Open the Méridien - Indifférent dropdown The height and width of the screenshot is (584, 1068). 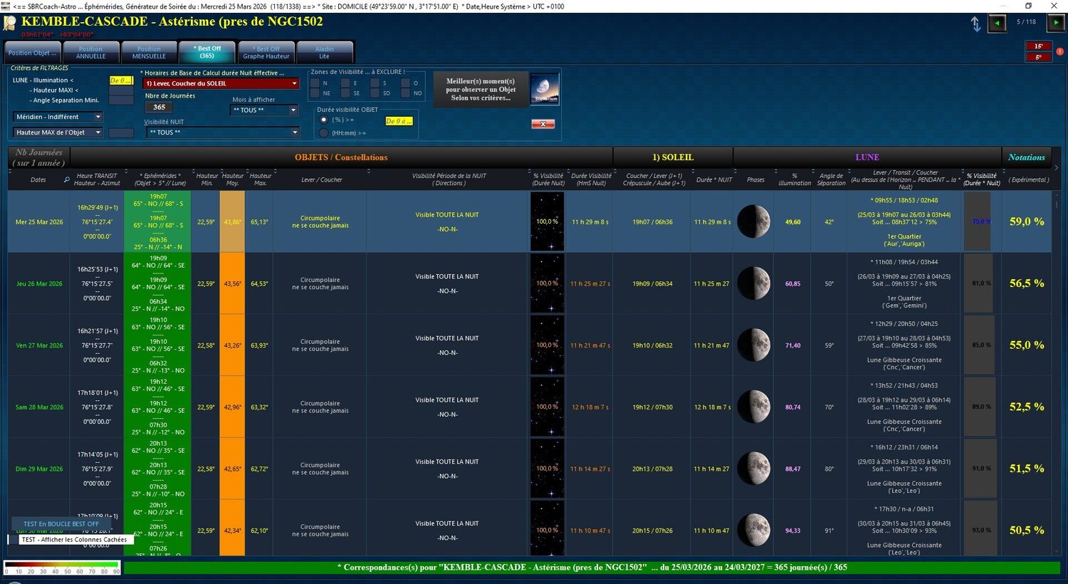click(58, 117)
